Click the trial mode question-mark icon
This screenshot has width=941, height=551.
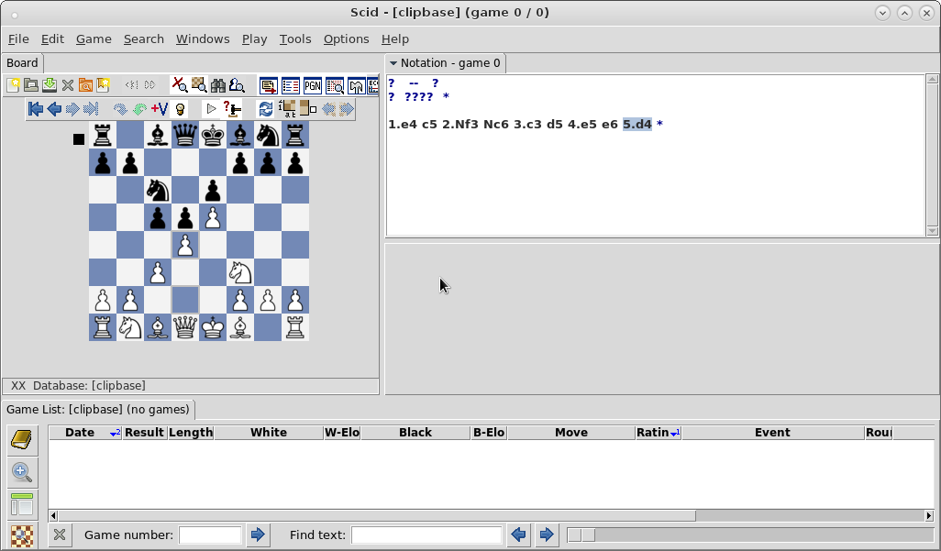coord(232,108)
